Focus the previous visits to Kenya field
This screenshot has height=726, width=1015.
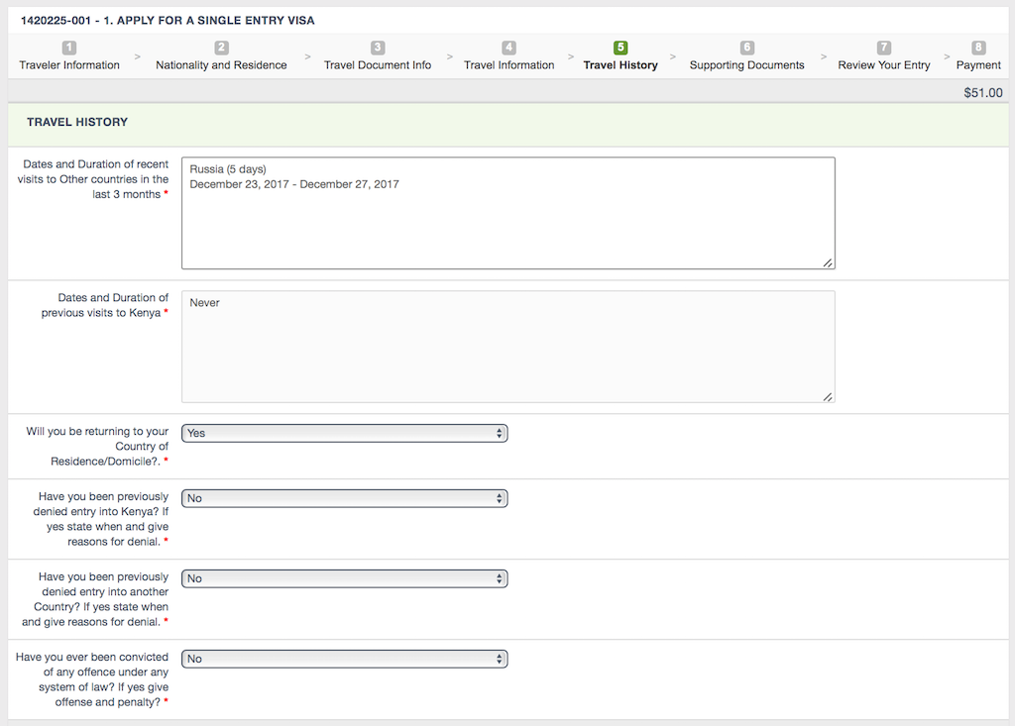coord(507,347)
